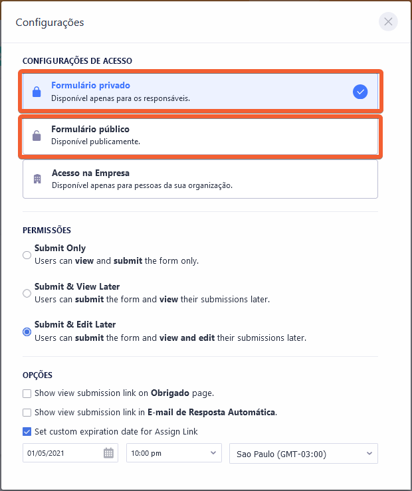Select Submit & View Later permission
Screen dimensions: 412x491
(27, 293)
